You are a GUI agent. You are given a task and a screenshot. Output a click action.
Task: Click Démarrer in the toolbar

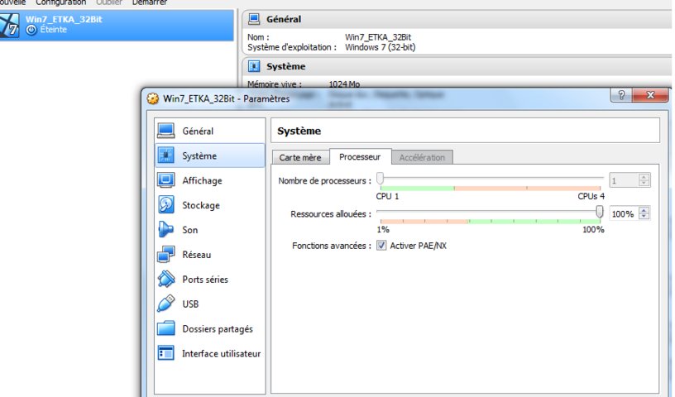coord(150,2)
